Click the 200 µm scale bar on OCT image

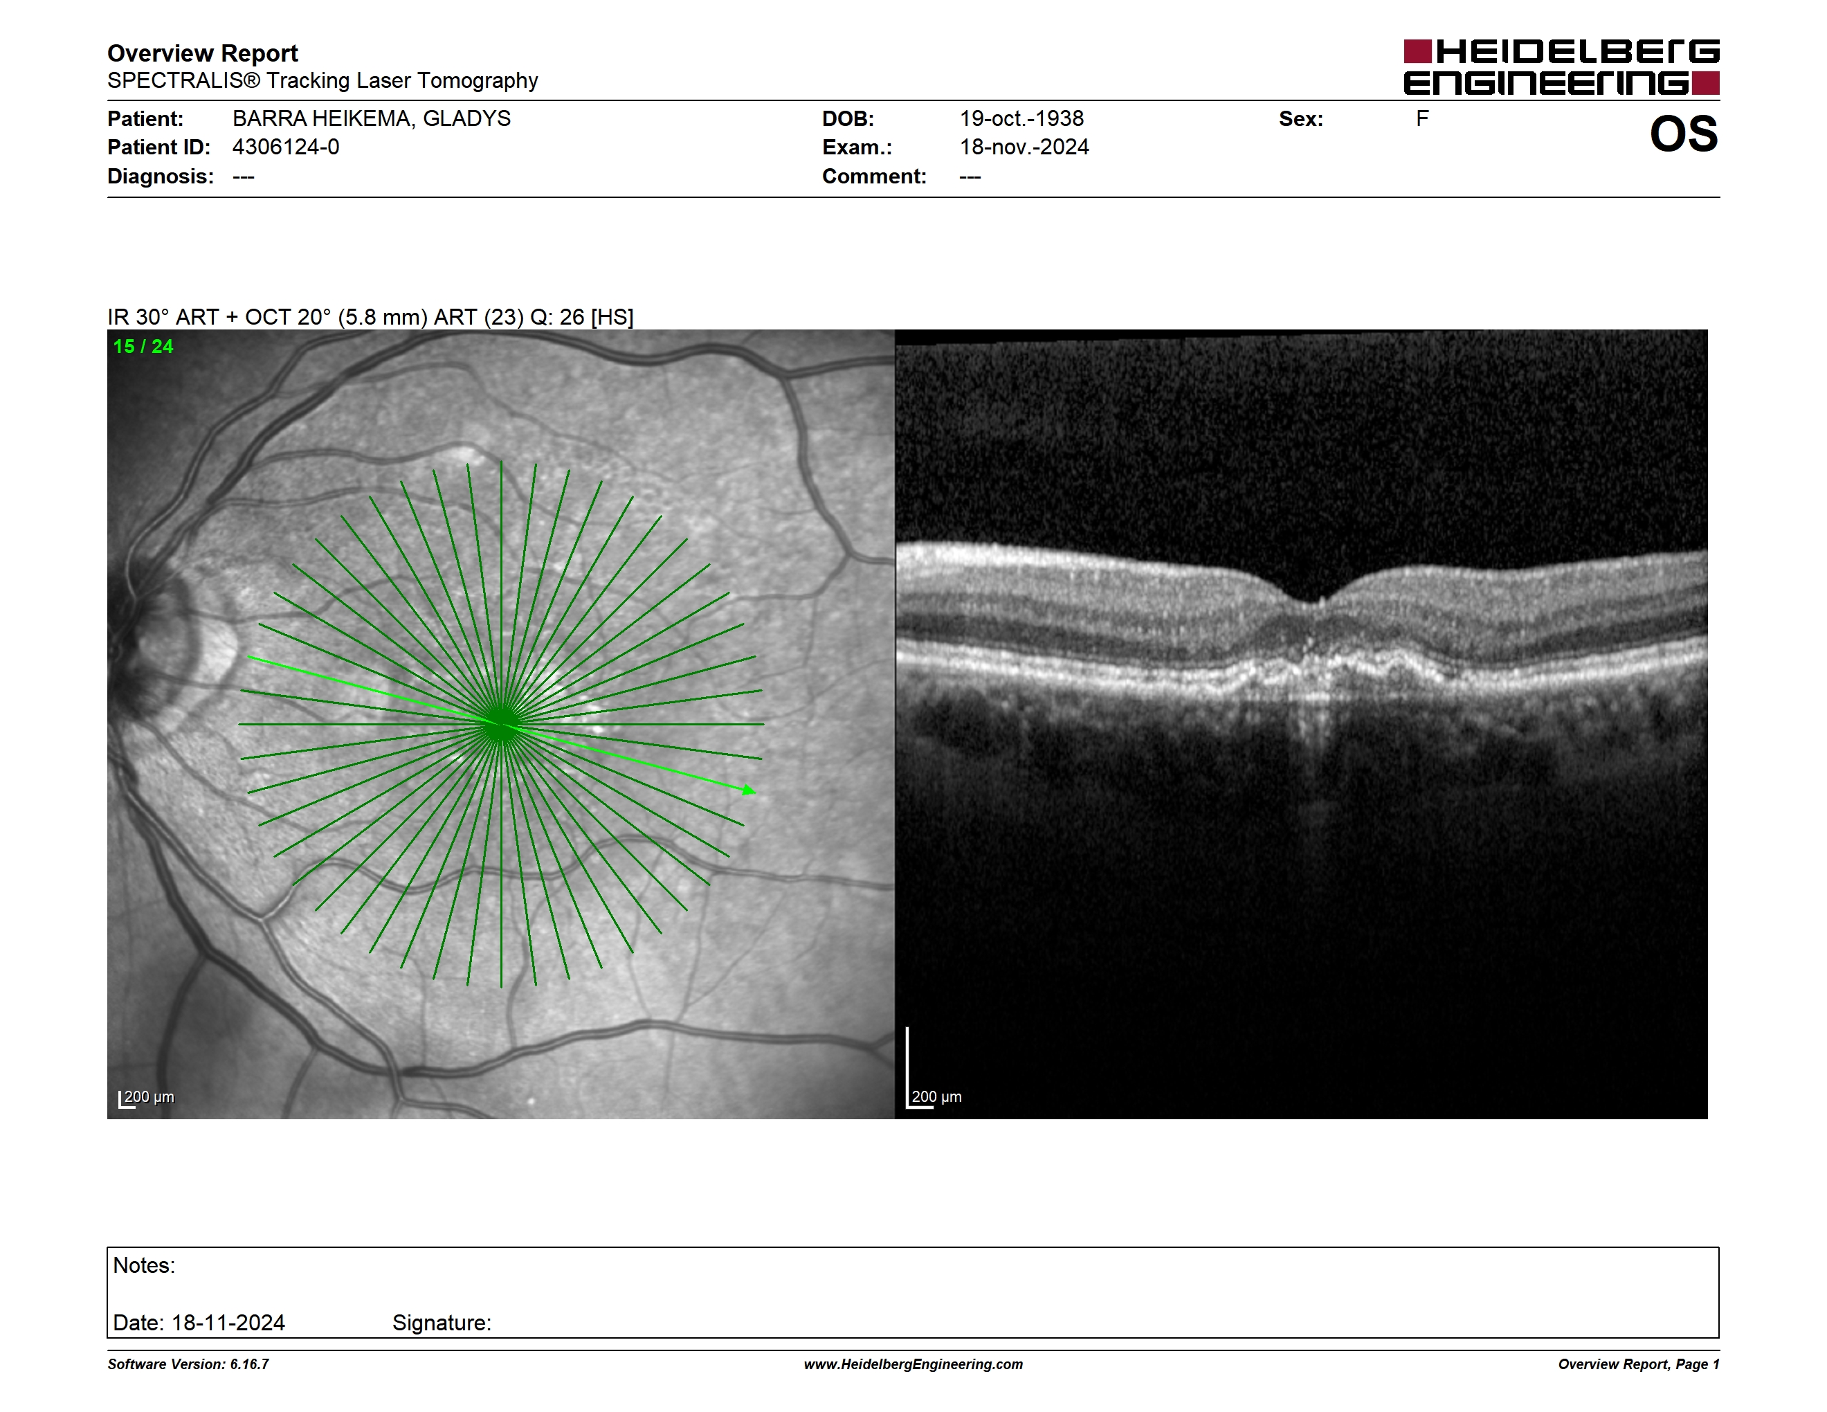point(934,1068)
